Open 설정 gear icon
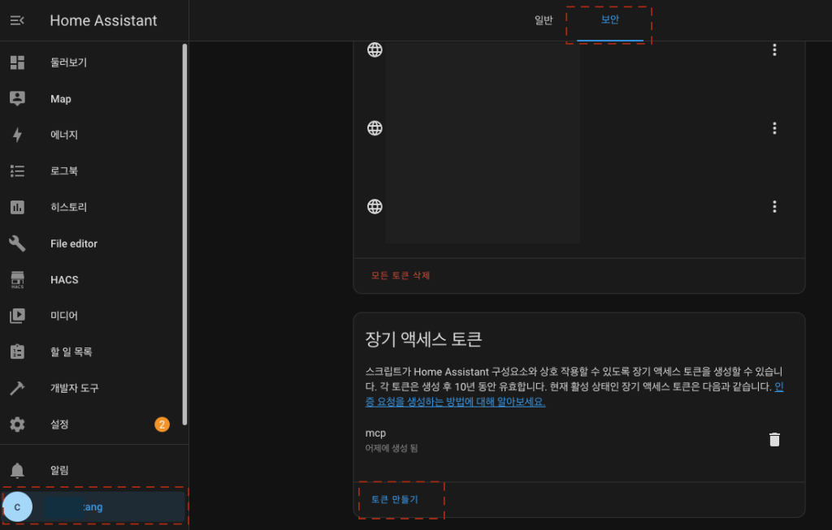 coord(17,424)
